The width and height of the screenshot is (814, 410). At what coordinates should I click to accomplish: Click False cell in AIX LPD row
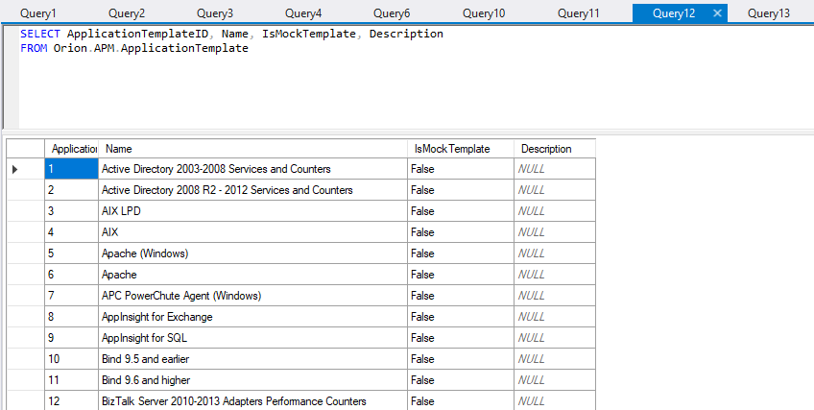click(x=461, y=211)
